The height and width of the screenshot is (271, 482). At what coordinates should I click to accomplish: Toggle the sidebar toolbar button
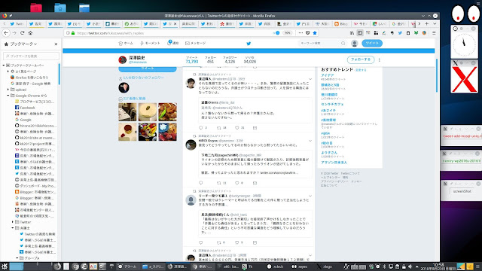pos(360,33)
